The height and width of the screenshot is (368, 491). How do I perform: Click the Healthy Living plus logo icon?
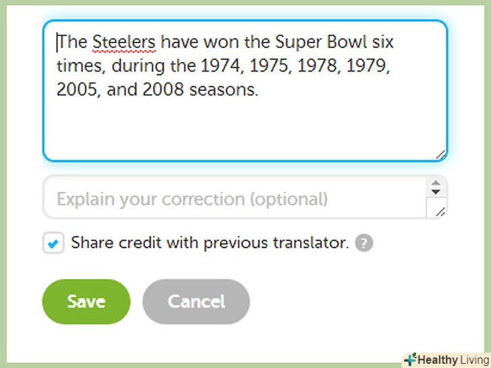tap(410, 359)
